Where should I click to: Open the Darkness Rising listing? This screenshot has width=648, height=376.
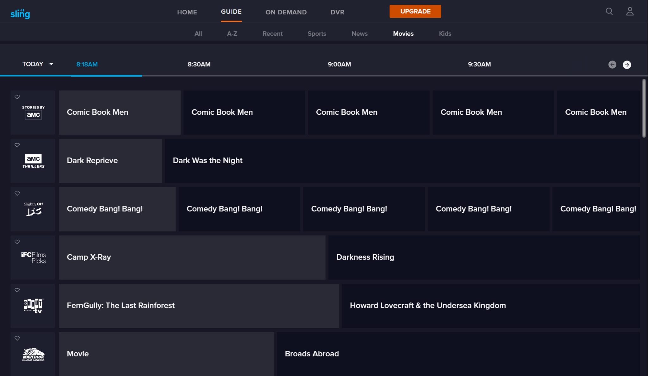[484, 257]
